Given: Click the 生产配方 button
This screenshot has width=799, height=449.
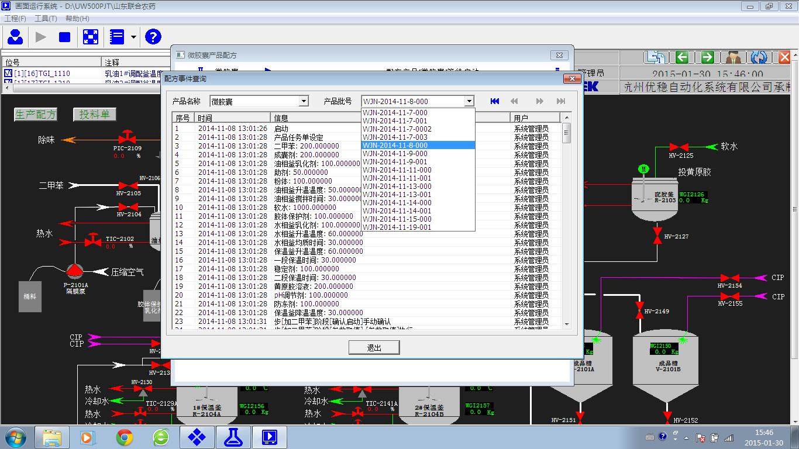Looking at the screenshot, I should (x=36, y=115).
